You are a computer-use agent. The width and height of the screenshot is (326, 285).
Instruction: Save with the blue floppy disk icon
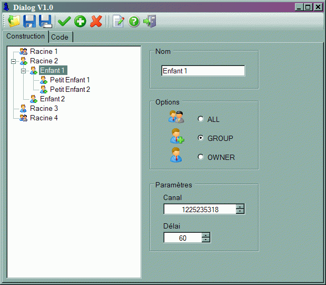[x=29, y=21]
